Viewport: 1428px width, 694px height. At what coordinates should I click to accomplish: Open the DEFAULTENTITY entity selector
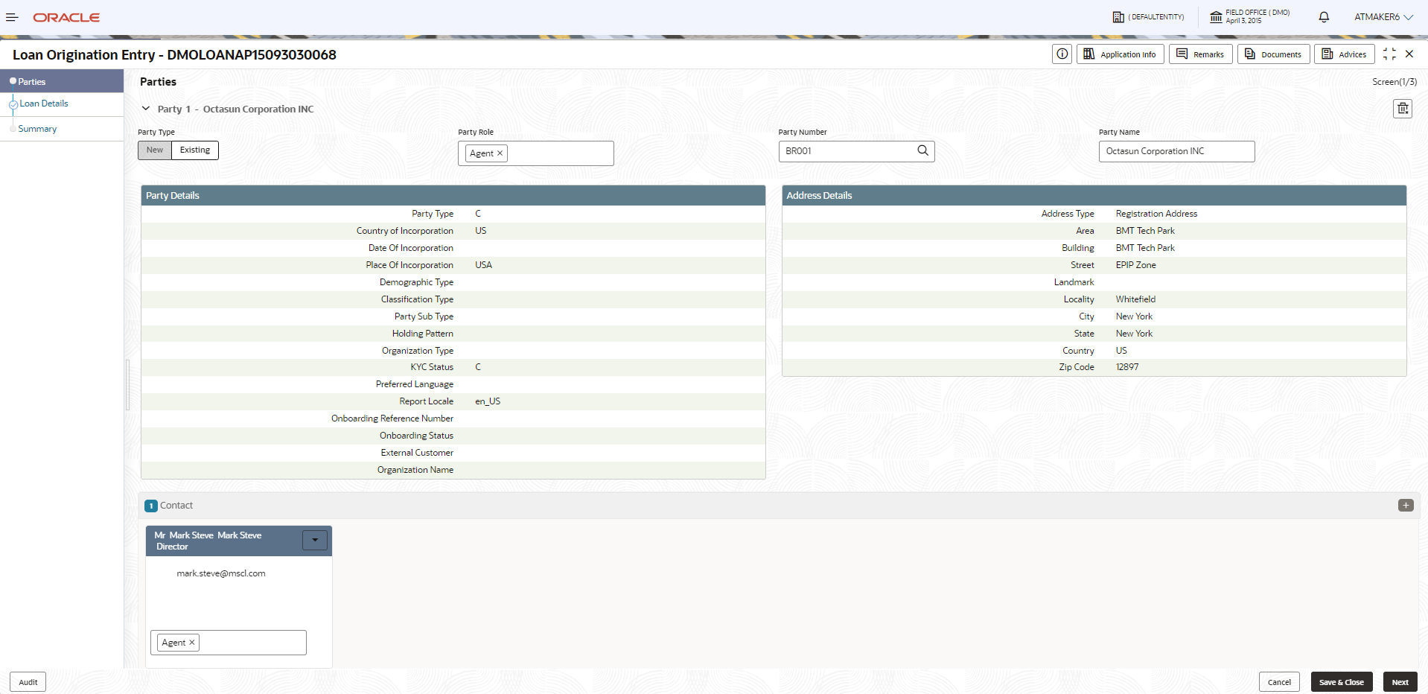pyautogui.click(x=1148, y=17)
